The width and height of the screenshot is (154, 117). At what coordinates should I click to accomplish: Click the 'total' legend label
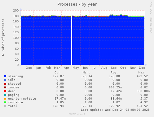pyautogui.click(x=13, y=106)
